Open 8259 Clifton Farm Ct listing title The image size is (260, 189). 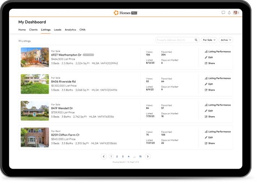click(x=65, y=135)
